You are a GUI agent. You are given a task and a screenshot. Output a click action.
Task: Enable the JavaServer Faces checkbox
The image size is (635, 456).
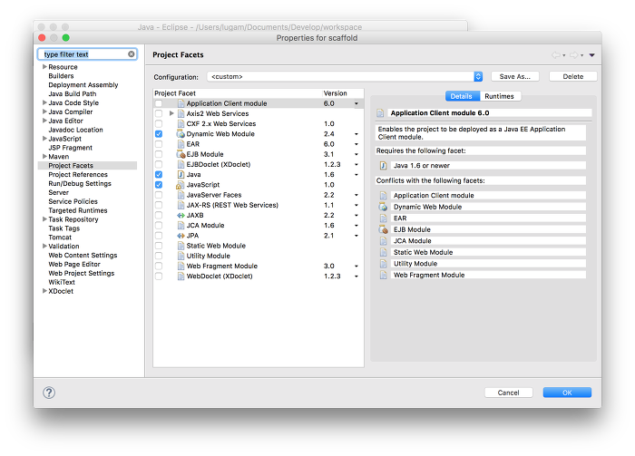[x=159, y=195]
